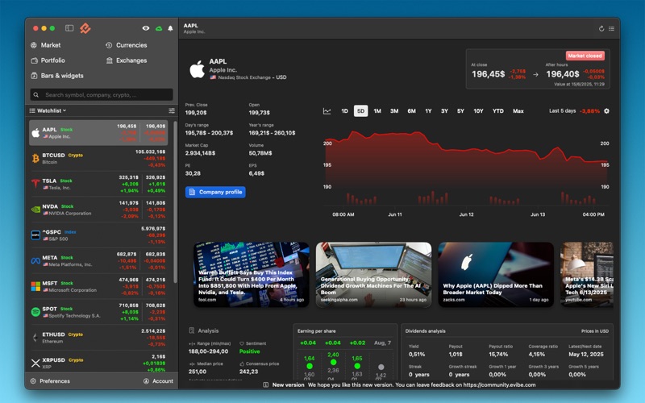
Task: Select ^GSPC S&P 500 row
Action: pos(98,235)
